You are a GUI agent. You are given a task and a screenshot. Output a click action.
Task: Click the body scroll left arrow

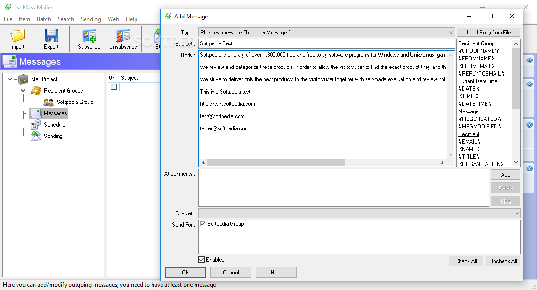click(203, 162)
